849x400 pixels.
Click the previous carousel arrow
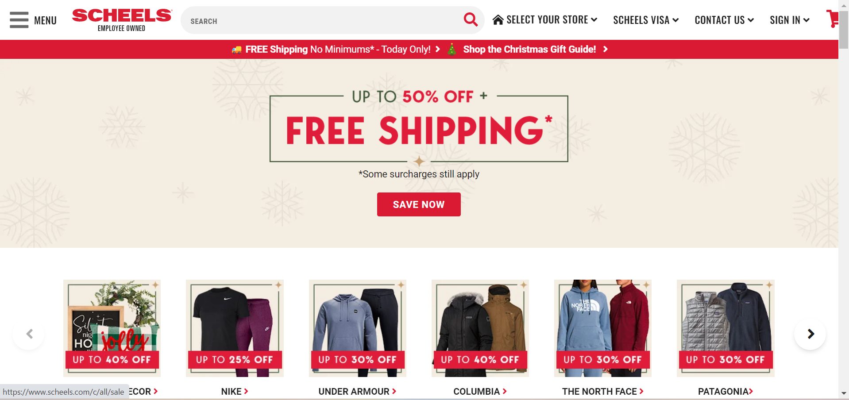(x=29, y=334)
